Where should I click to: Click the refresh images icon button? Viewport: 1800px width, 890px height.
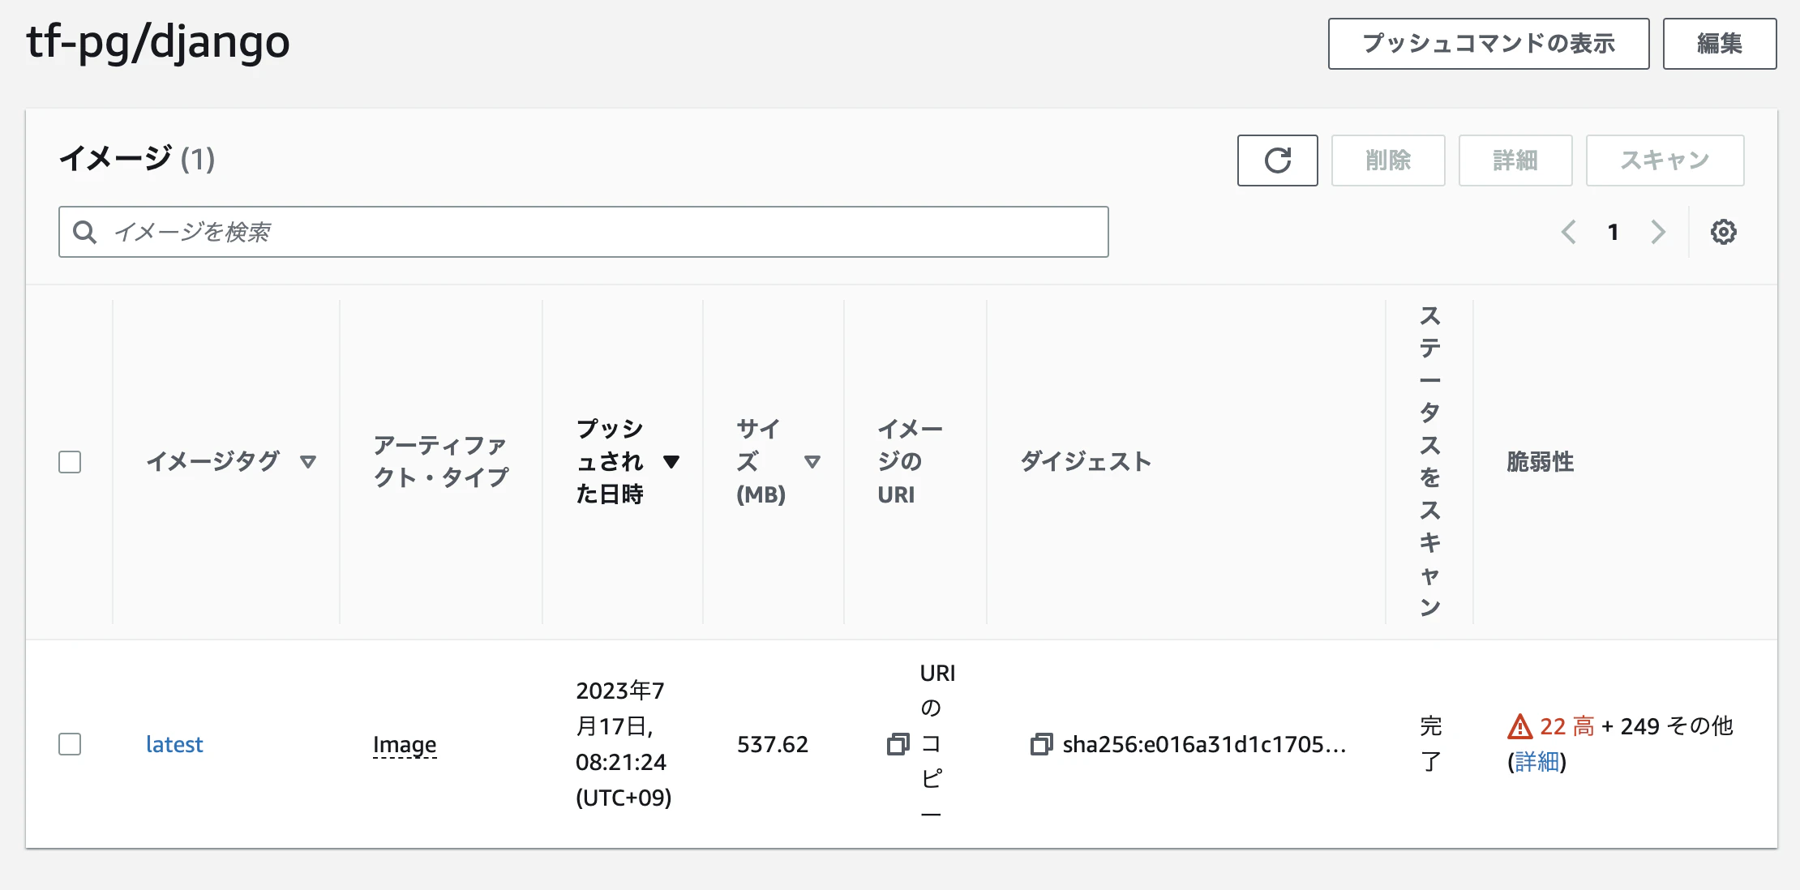pos(1277,160)
